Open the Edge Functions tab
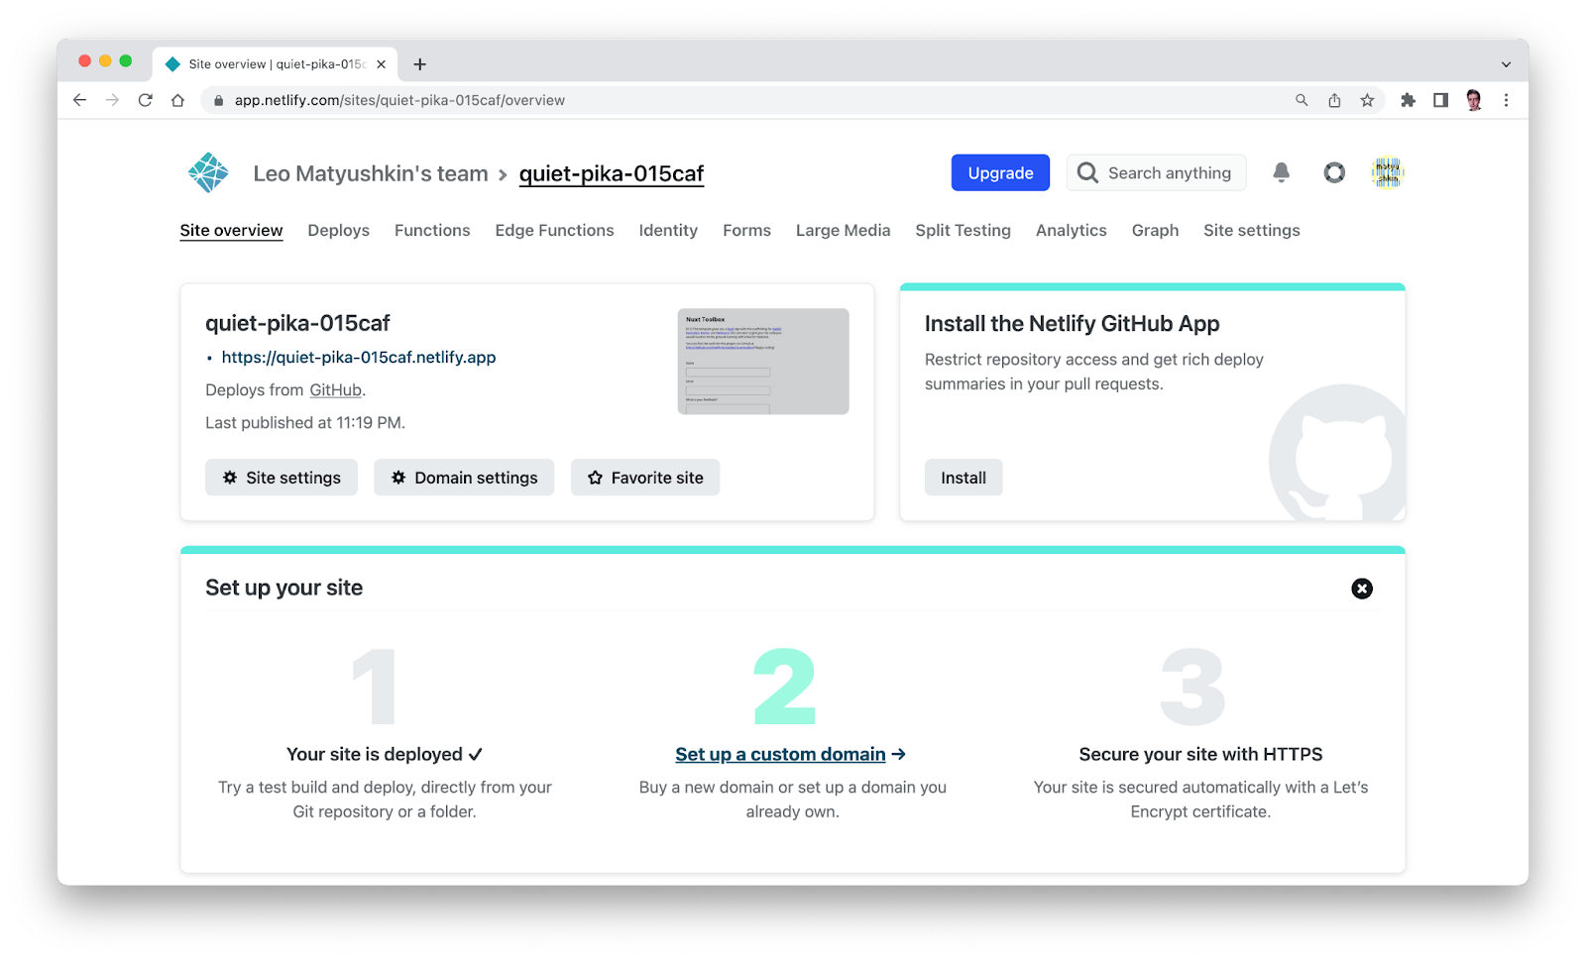1586x961 pixels. pyautogui.click(x=554, y=231)
